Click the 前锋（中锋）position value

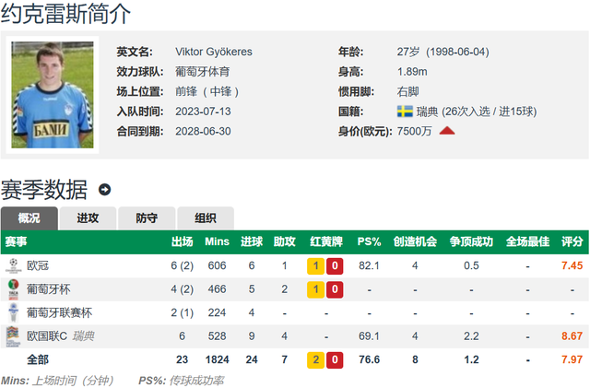[x=207, y=91]
